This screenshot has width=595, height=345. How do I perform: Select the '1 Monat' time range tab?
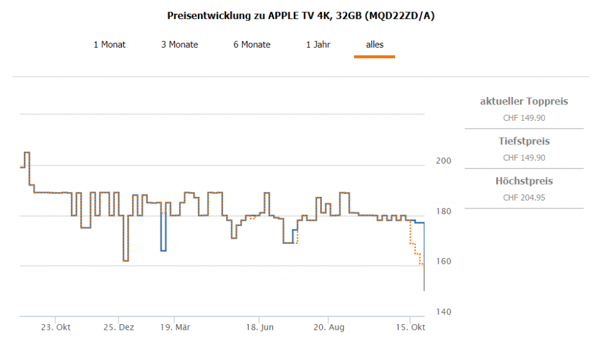click(x=109, y=44)
